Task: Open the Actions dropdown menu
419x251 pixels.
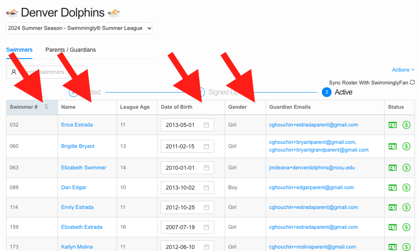Action: [x=403, y=70]
